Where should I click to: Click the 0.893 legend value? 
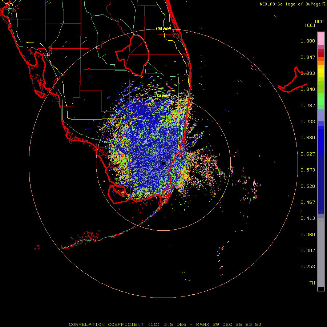(308, 73)
